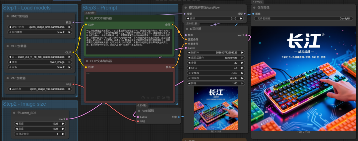Viewport: 358px width, 141px height.
Task: Click the 图像 input port of 保存图像
Action: pyautogui.click(x=253, y=14)
